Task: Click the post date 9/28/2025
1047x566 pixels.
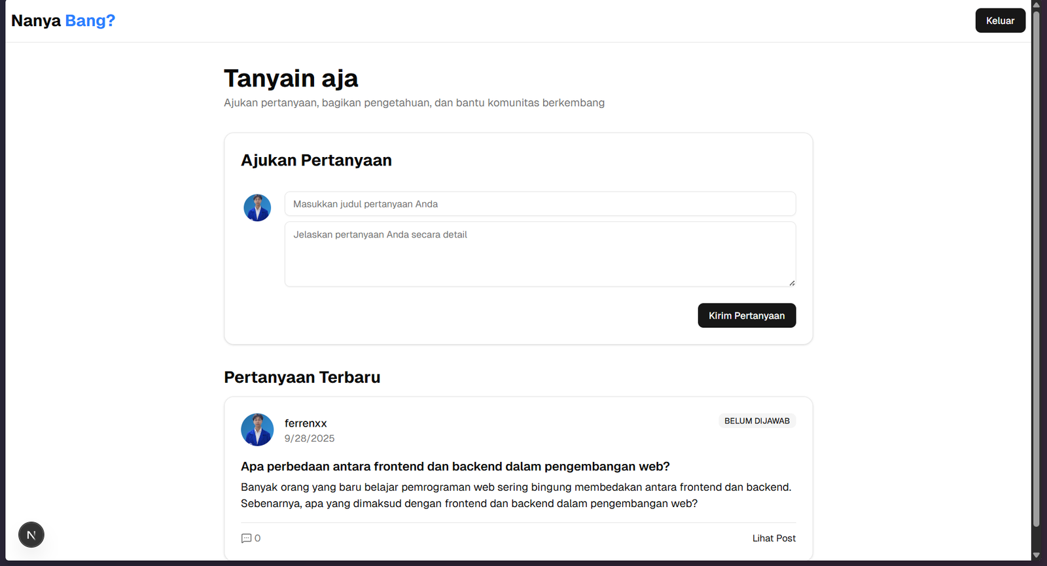Action: tap(310, 438)
